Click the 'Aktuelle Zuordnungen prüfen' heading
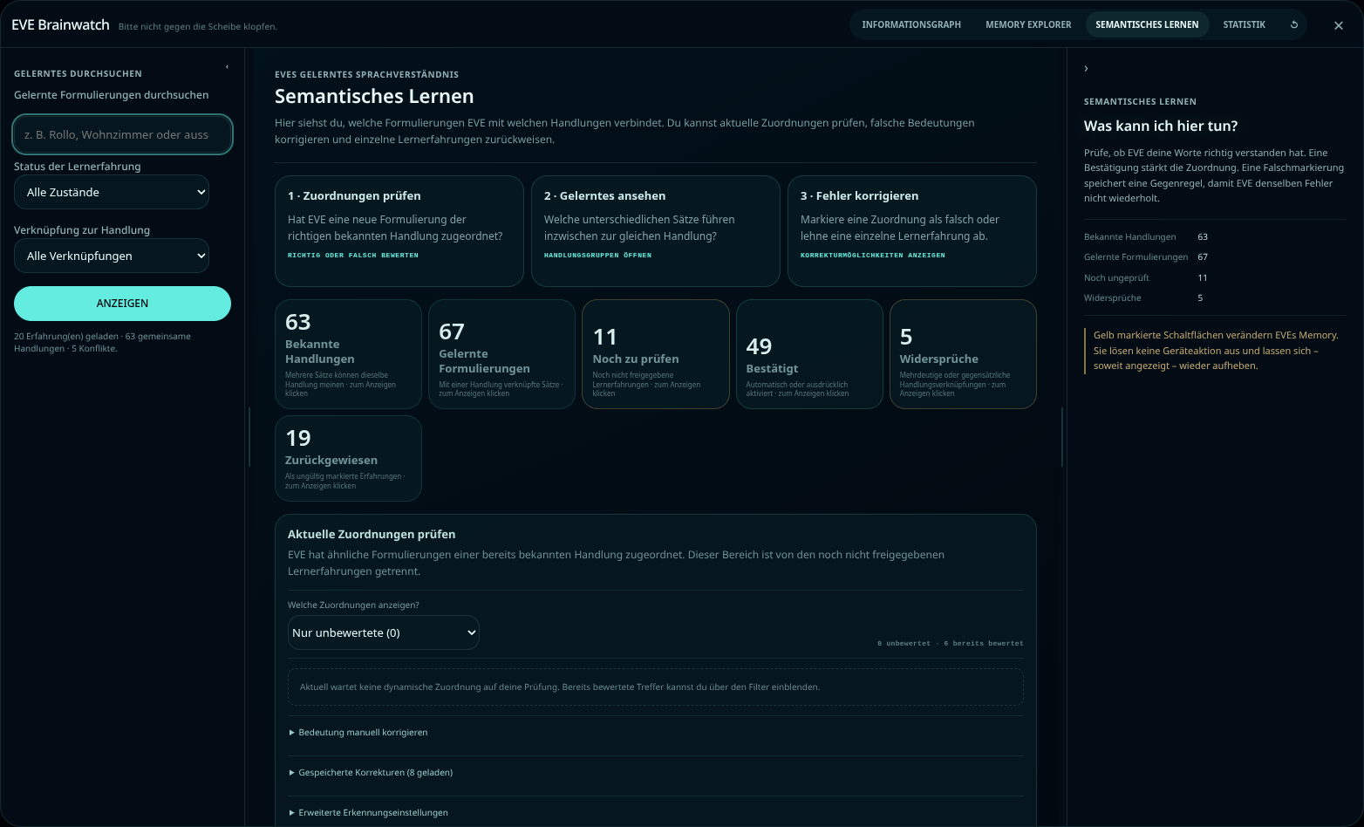Image resolution: width=1364 pixels, height=827 pixels. [x=372, y=535]
